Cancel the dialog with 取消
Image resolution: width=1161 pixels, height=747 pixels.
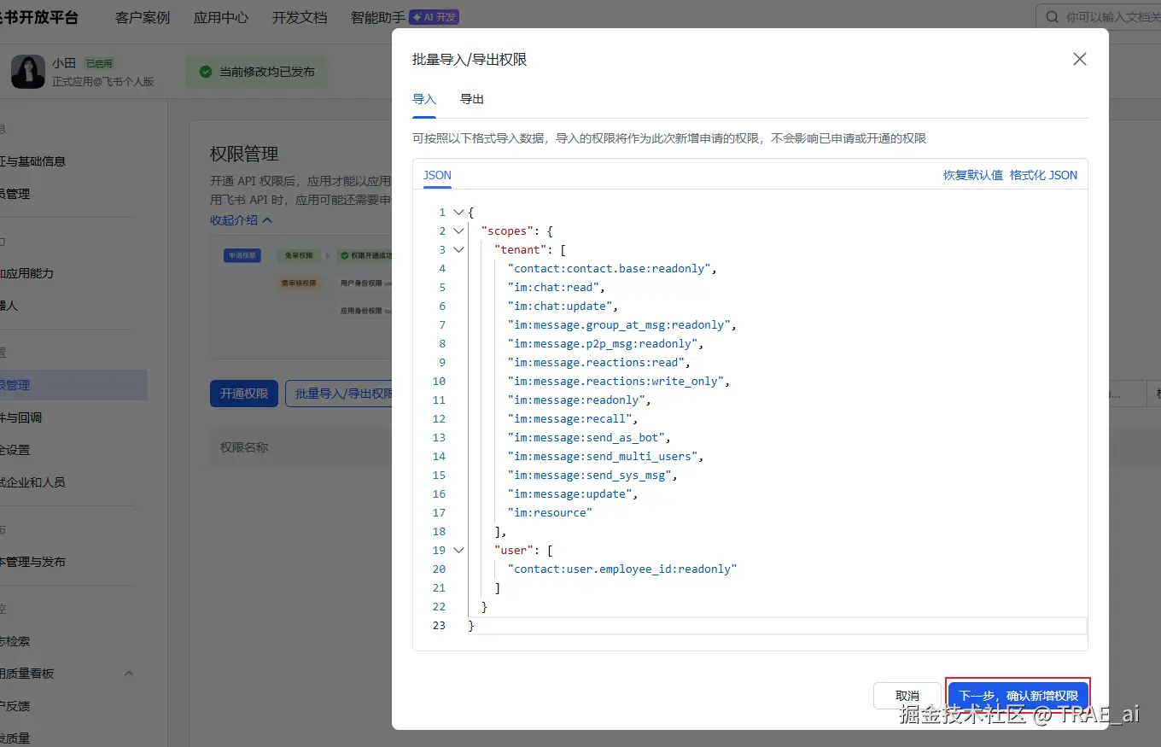coord(907,696)
